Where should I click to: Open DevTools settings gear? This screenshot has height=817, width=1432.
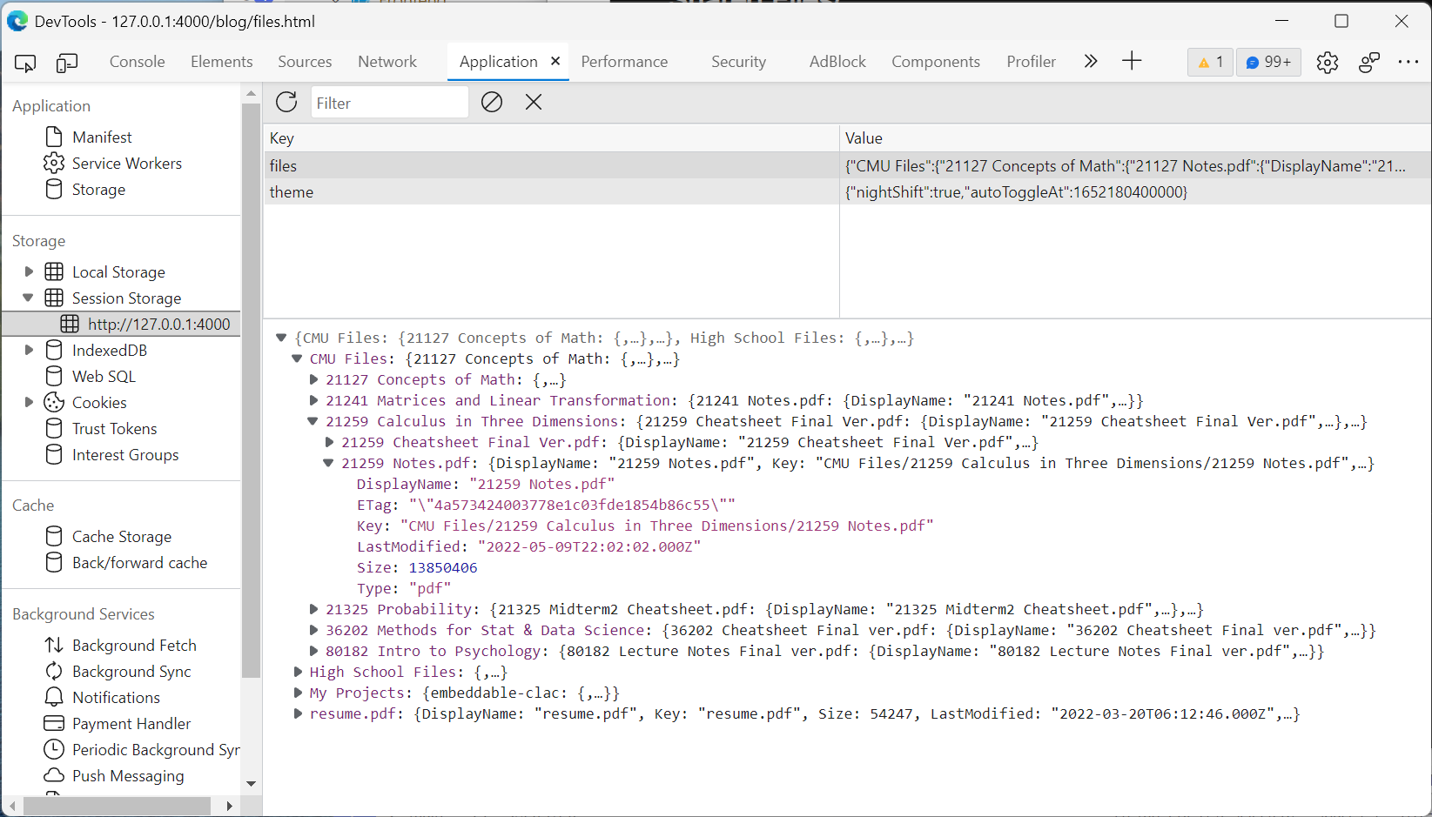[x=1327, y=63]
